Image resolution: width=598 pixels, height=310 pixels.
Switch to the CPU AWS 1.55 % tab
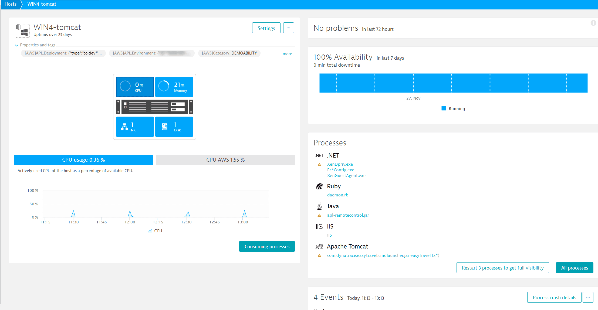225,160
